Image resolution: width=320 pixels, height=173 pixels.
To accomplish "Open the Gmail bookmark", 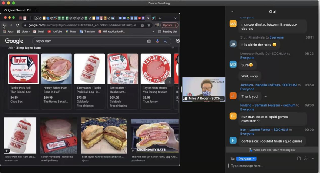I will [x=39, y=31].
